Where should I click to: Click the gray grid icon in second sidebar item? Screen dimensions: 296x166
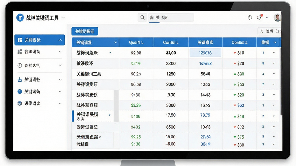tap(20, 52)
